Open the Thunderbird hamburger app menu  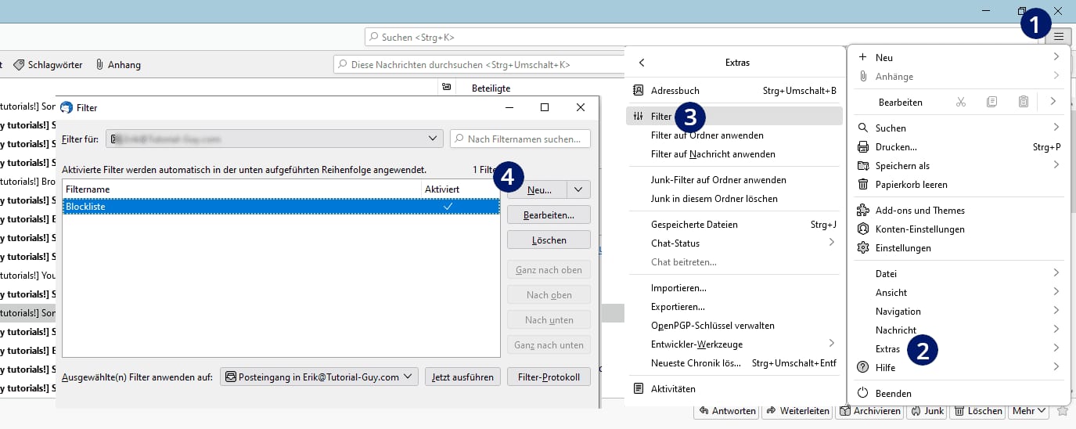tap(1058, 36)
